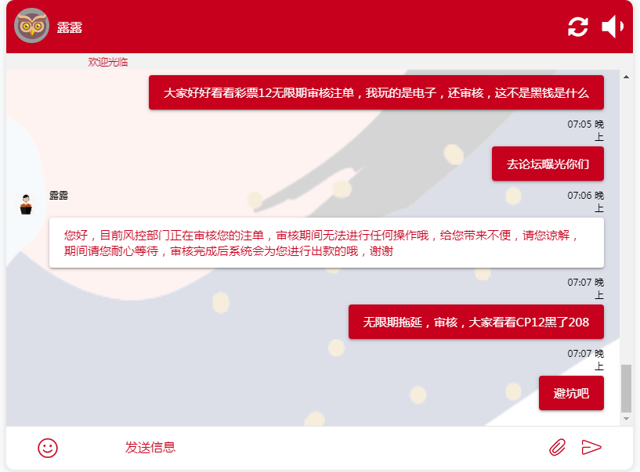Click the message mentioning CP12黑了208
640x472 pixels.
(x=475, y=322)
